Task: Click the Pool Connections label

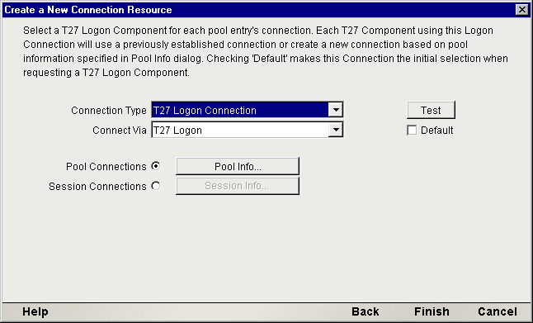Action: click(106, 166)
